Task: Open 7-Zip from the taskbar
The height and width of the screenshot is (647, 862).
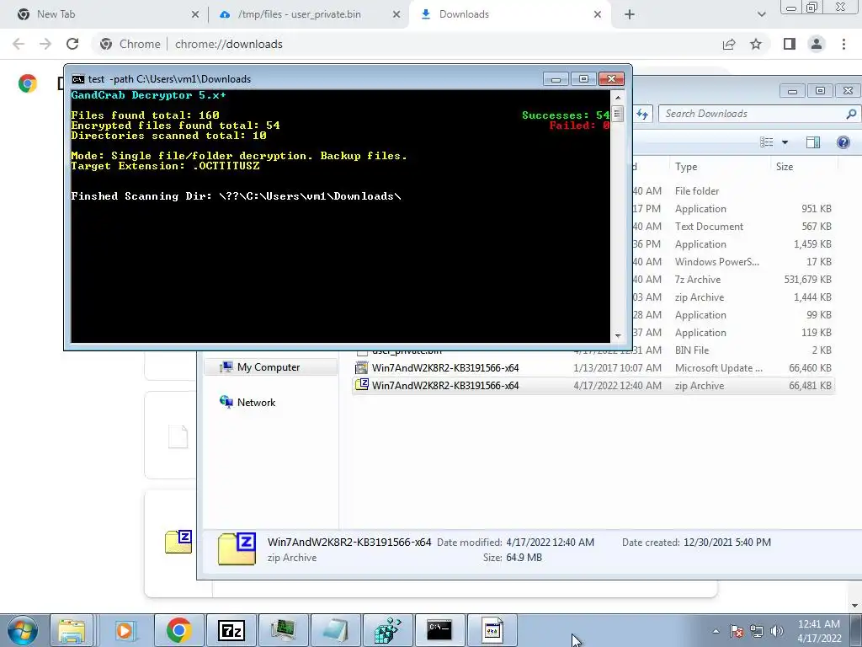Action: coord(231,630)
